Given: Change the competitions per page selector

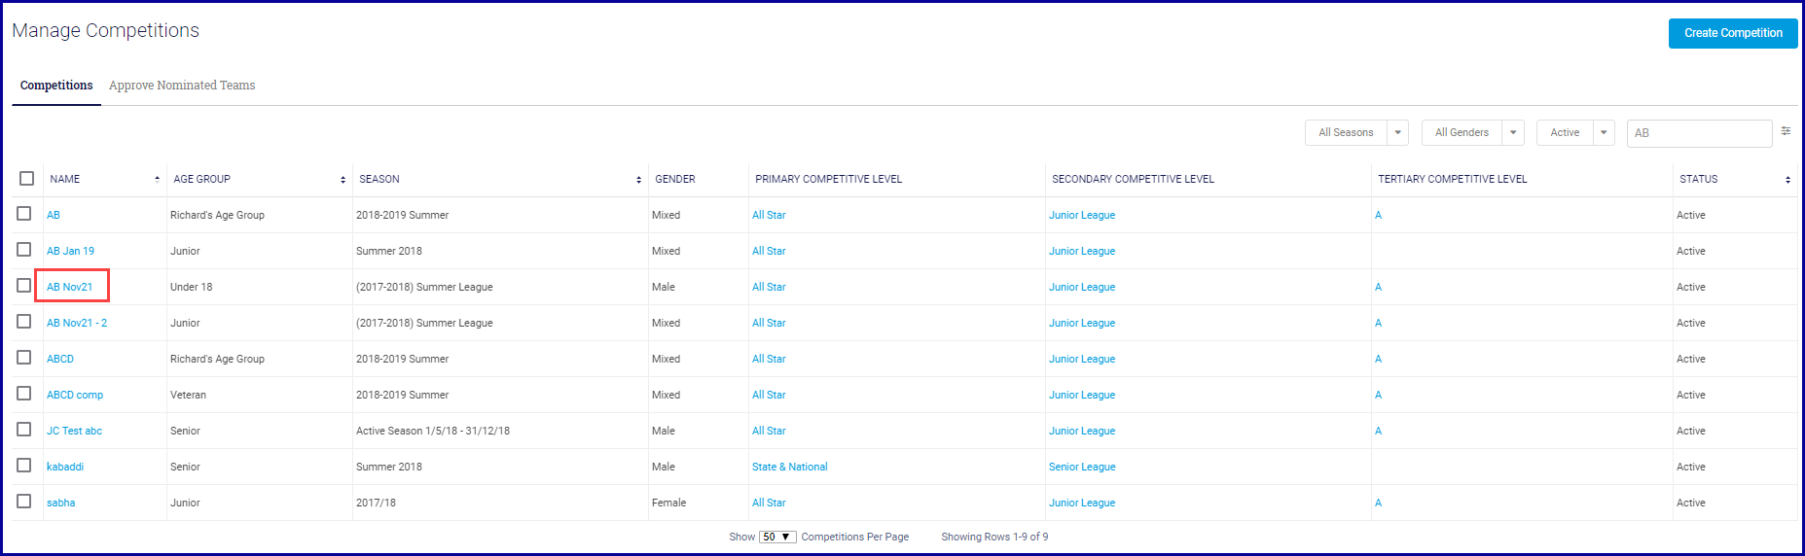Looking at the screenshot, I should click(777, 537).
